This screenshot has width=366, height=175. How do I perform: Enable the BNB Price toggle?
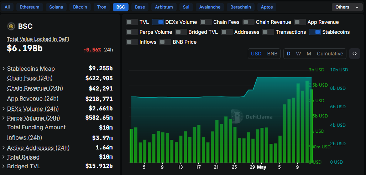pos(165,42)
